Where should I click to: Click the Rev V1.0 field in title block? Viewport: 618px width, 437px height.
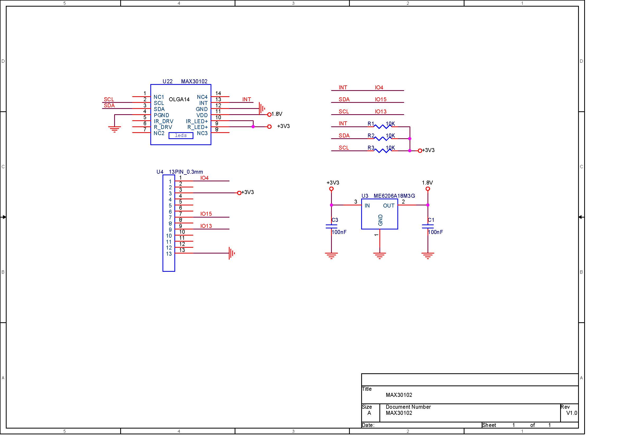point(569,412)
